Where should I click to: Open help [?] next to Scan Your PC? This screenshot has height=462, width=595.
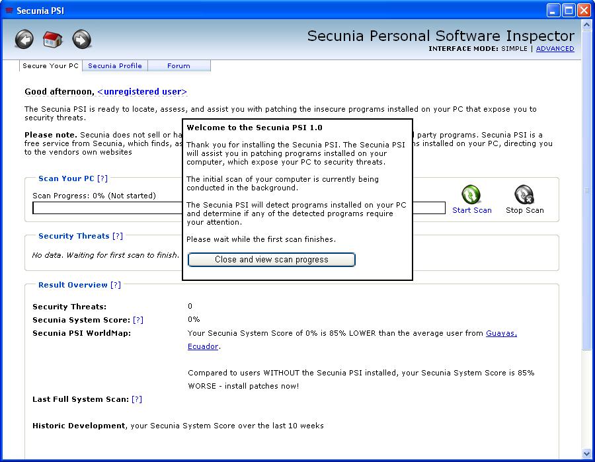(x=102, y=178)
